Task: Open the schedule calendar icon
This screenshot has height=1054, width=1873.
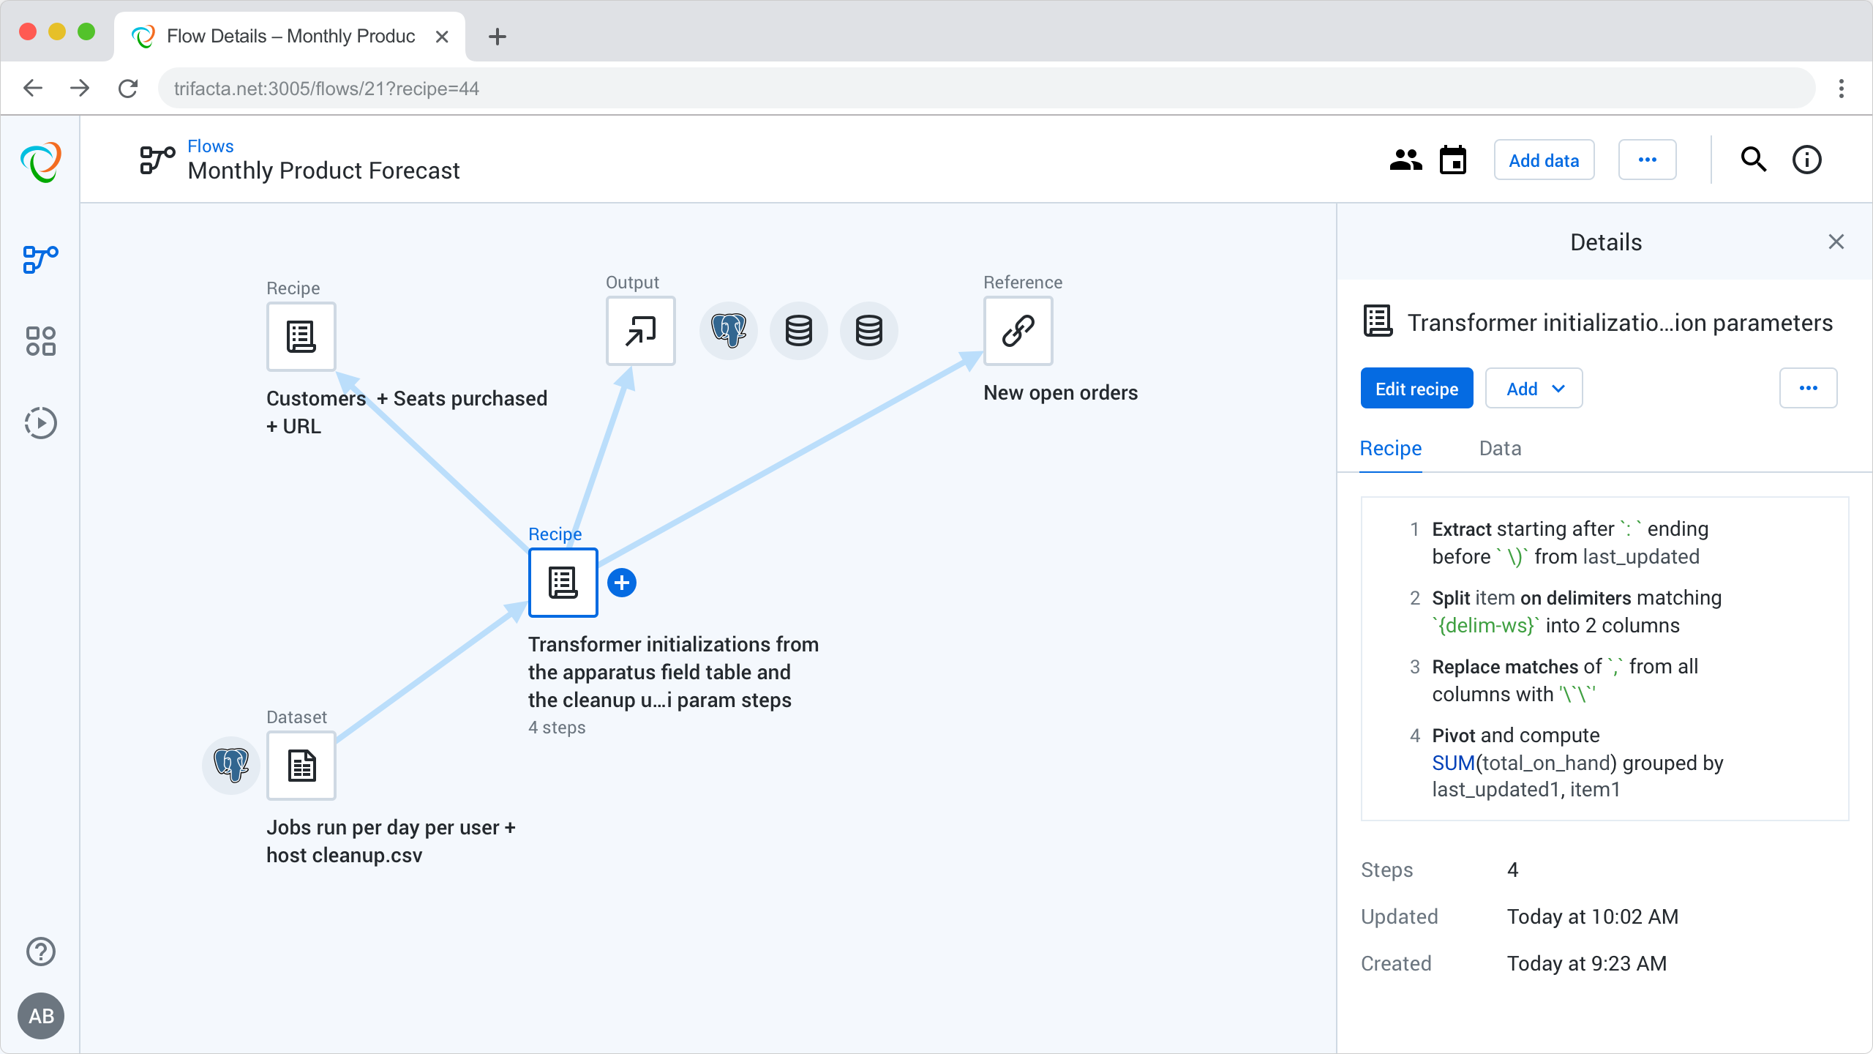Action: [1453, 160]
